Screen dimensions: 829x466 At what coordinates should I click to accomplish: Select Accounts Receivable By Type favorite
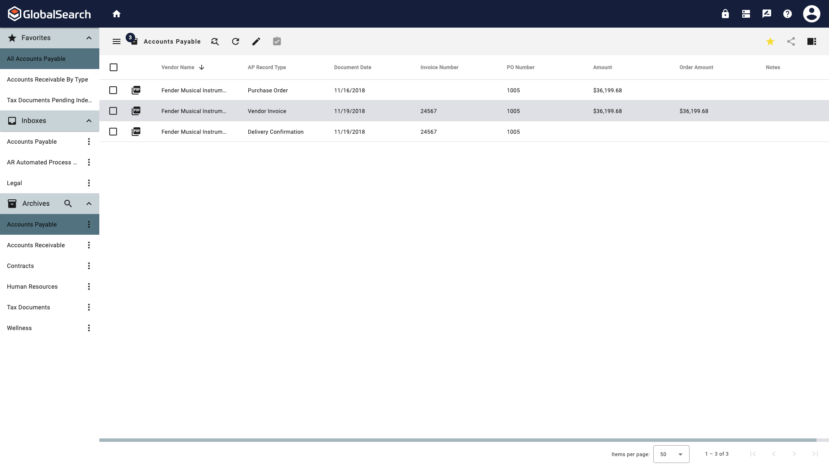[47, 79]
